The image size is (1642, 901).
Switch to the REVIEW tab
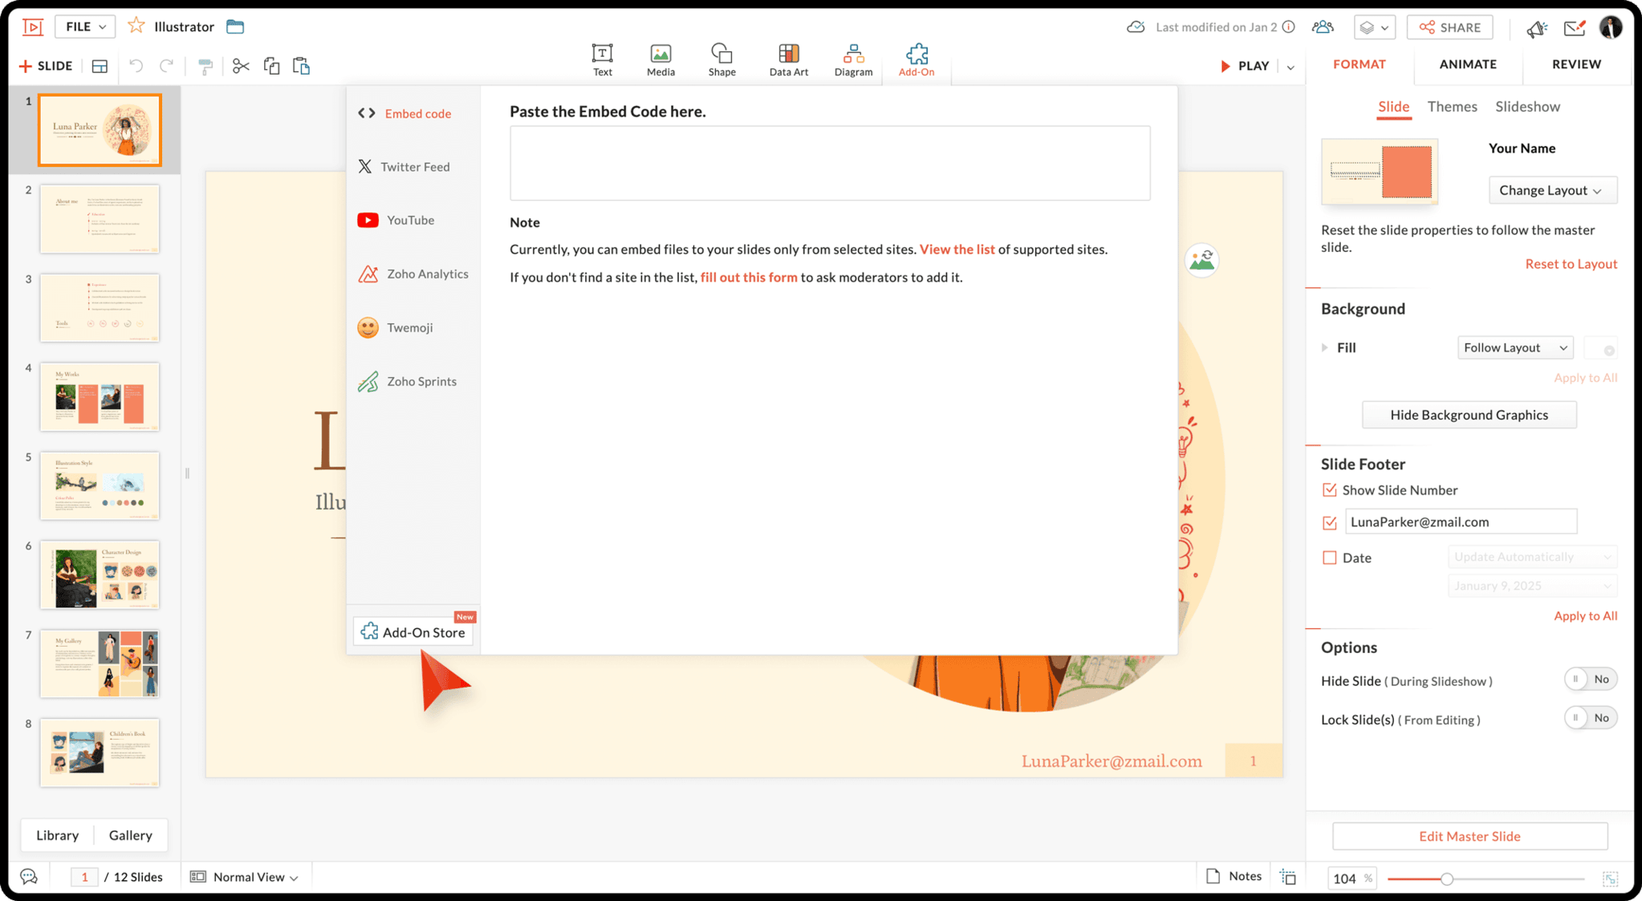(1575, 64)
